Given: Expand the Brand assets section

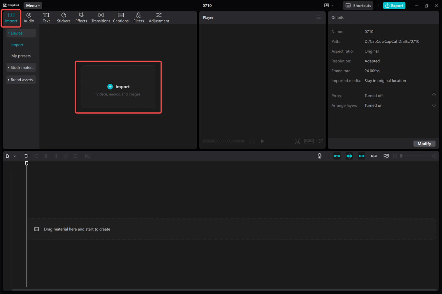Looking at the screenshot, I should [x=21, y=80].
